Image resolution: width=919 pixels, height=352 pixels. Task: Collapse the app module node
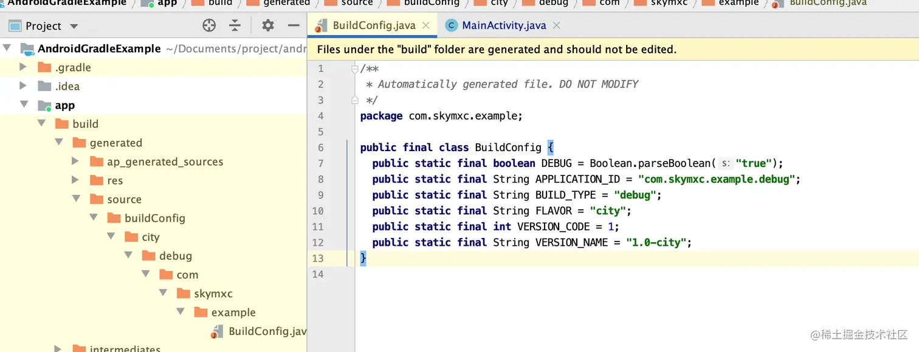24,104
